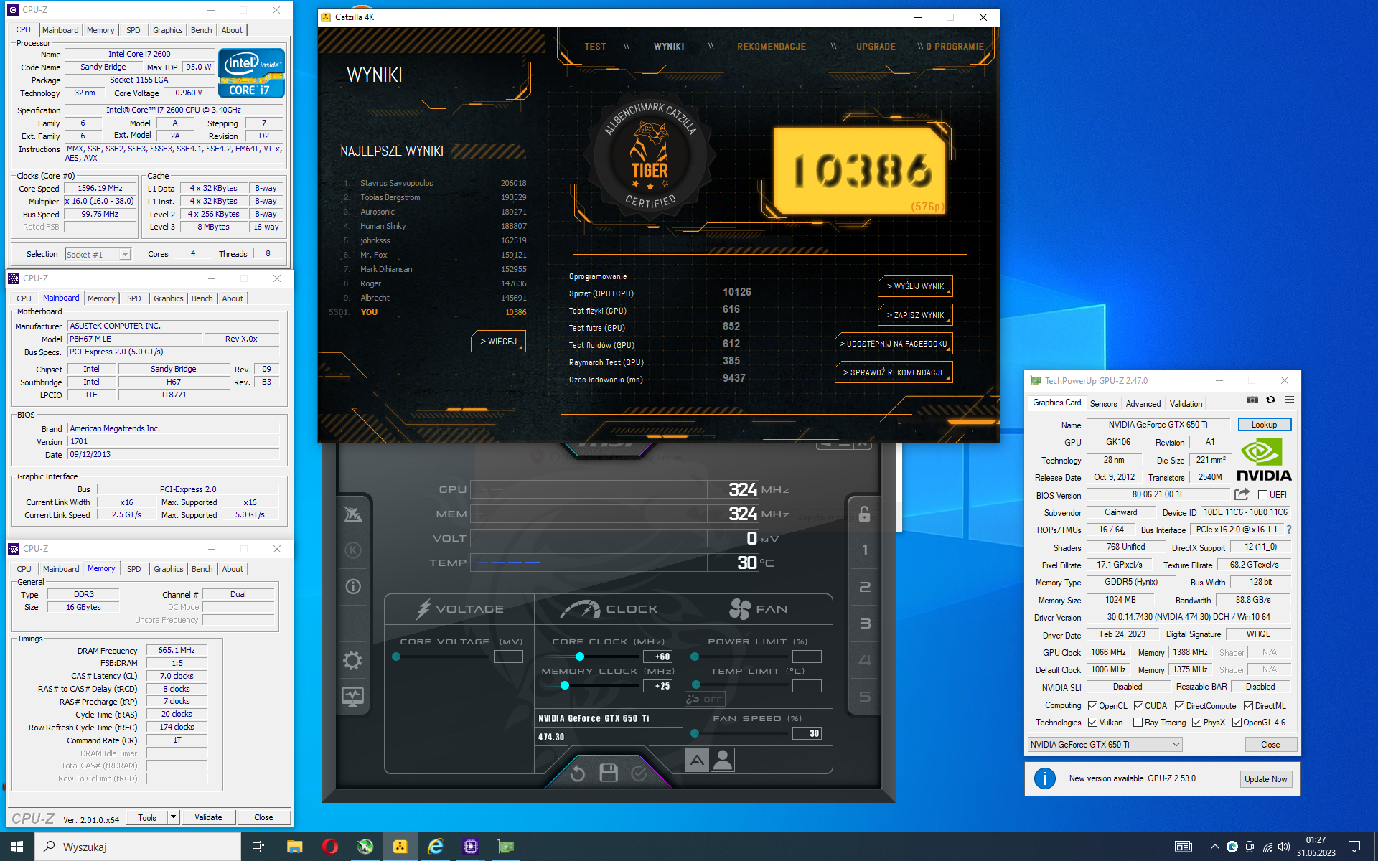Click Task View taskbar icon
Viewport: 1378px width, 861px height.
(258, 847)
